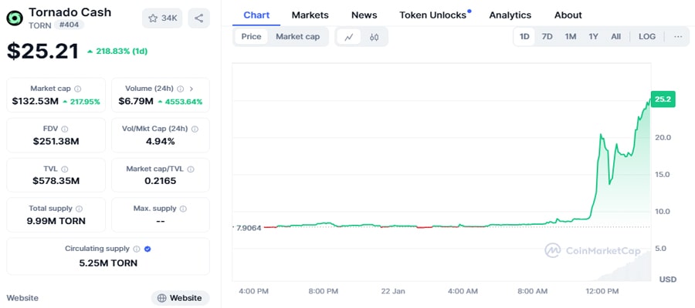Open the About tab
Viewport: 695px width, 308px height.
coord(568,15)
